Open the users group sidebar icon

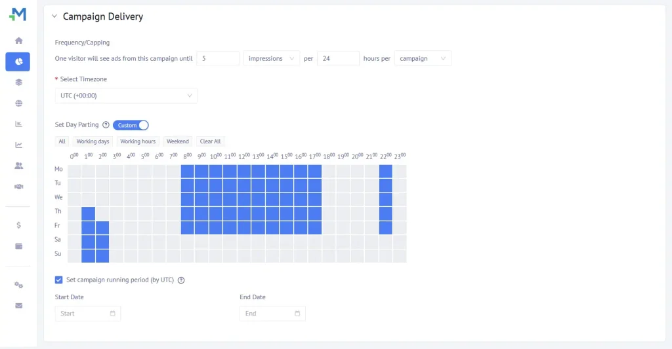pyautogui.click(x=18, y=166)
